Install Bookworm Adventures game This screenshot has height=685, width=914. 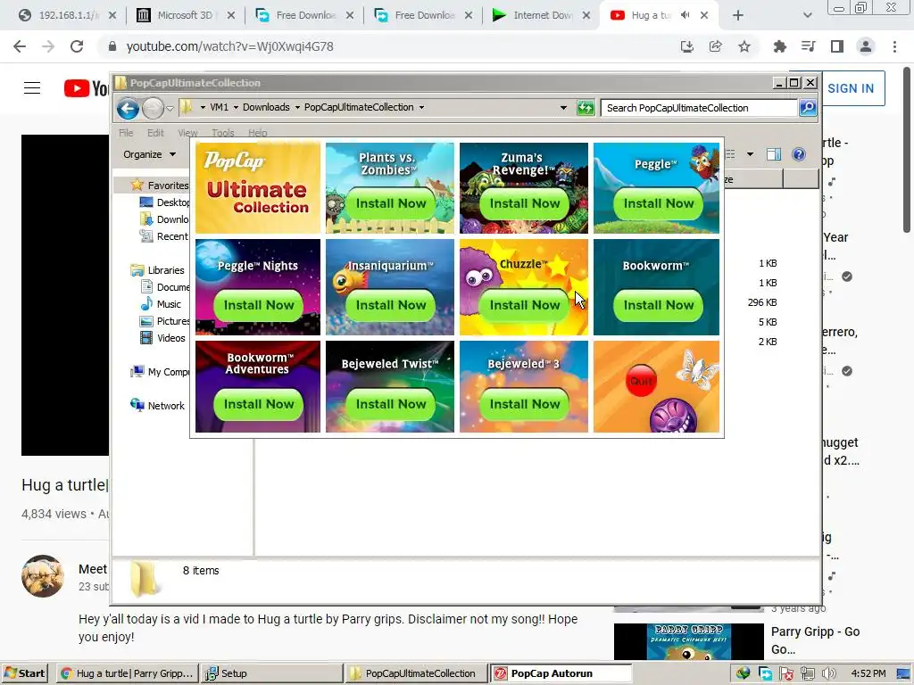click(259, 404)
